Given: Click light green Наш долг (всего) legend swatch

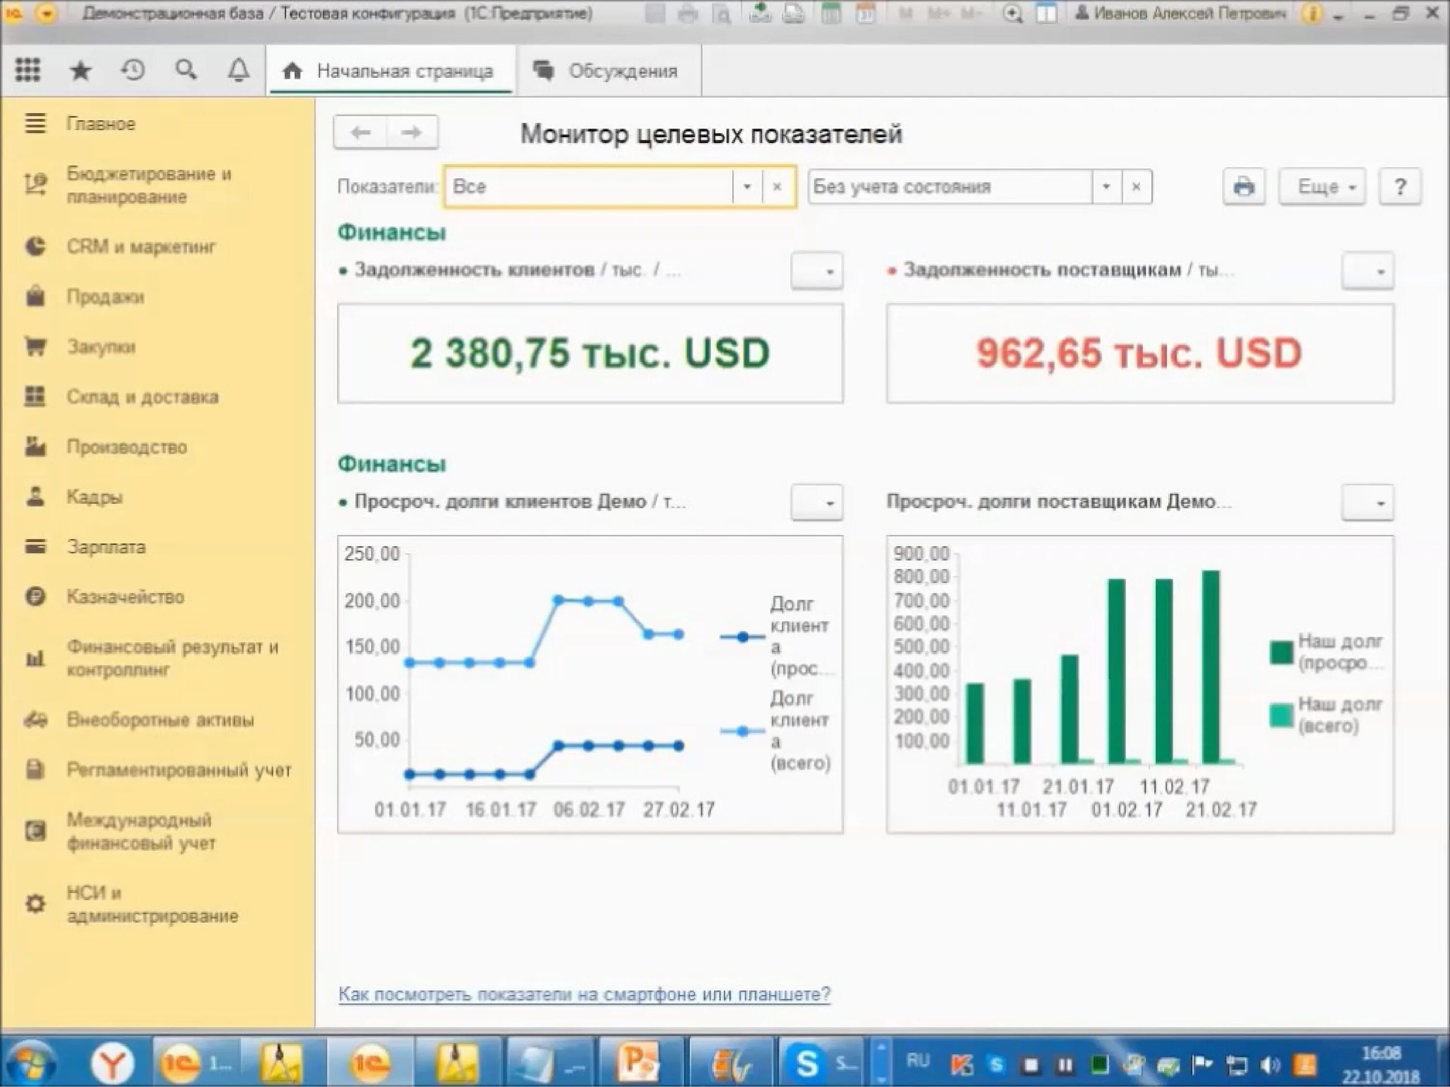Looking at the screenshot, I should tap(1280, 715).
